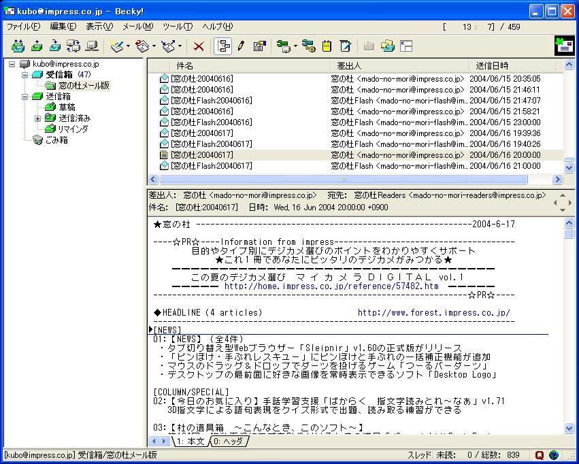Open the dropdown arrow beside the new message icon

coord(128,46)
